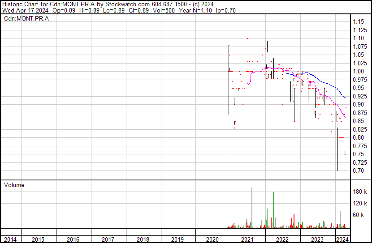Click the blue moving average line end
Image resolution: width=372 pixels, height=243 pixels.
(x=346, y=98)
